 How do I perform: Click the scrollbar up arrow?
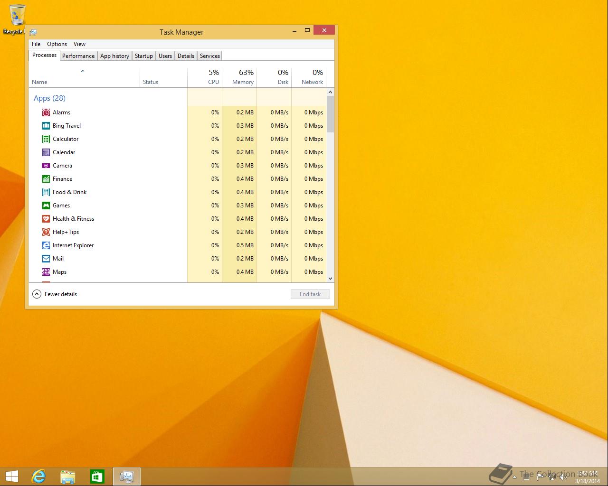[331, 92]
